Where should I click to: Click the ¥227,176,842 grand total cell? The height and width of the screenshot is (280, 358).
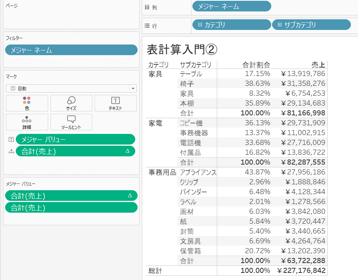click(x=301, y=271)
